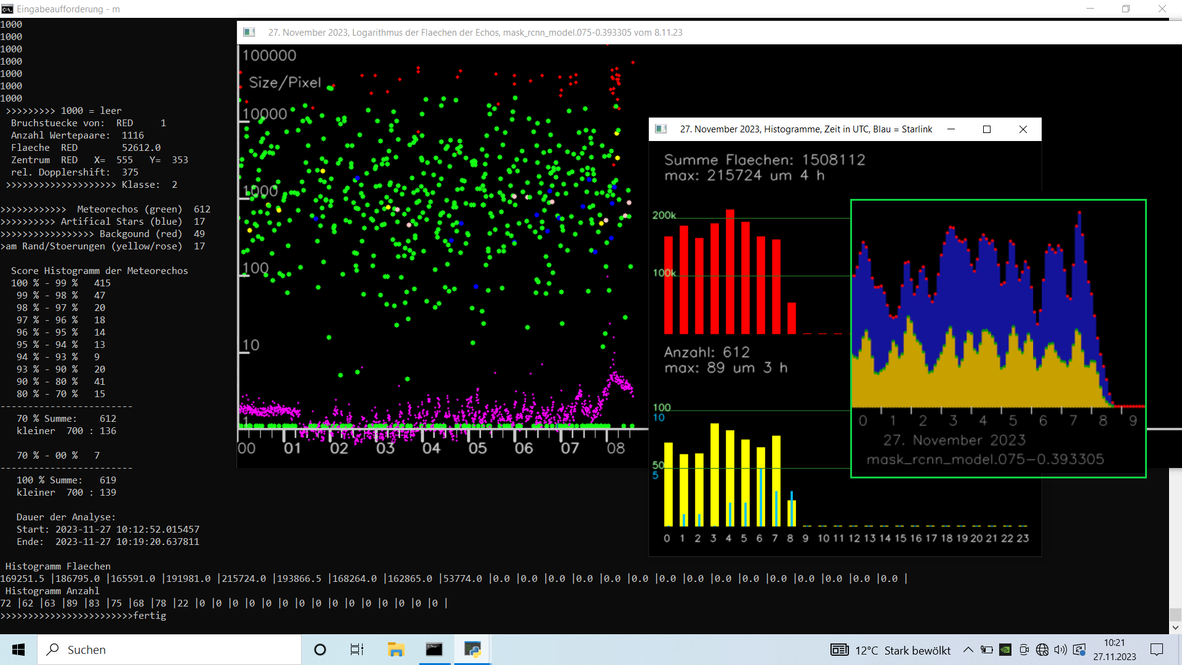Click the '100 % - 99 % 415' row
The width and height of the screenshot is (1182, 665).
tap(61, 283)
